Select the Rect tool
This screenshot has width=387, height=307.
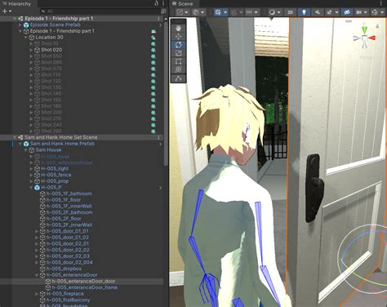(178, 61)
